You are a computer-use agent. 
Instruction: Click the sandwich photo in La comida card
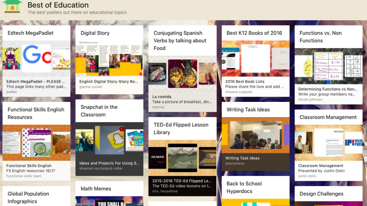point(207,74)
